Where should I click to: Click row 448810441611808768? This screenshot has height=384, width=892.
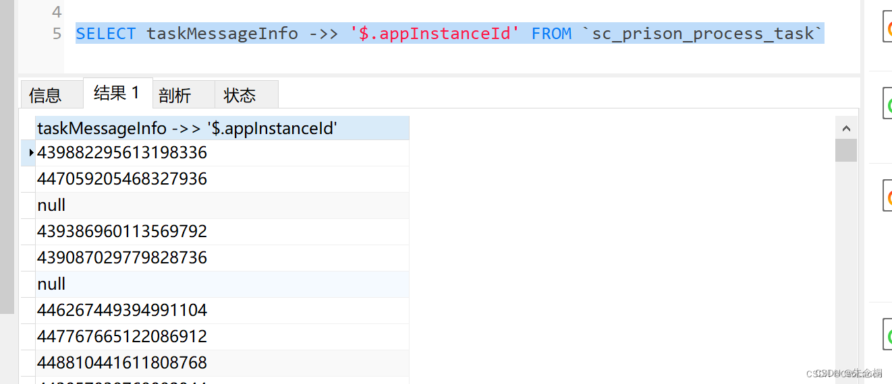click(122, 363)
